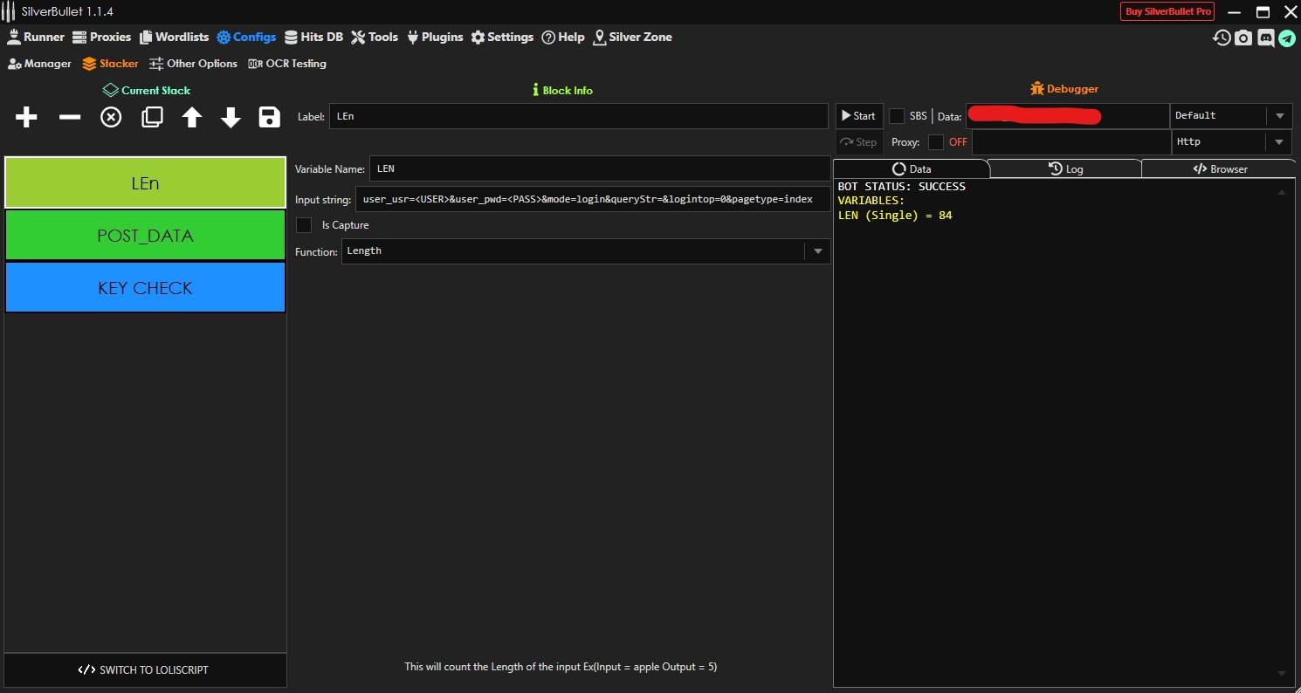Select the POST_DATA block
This screenshot has width=1301, height=693.
[145, 236]
